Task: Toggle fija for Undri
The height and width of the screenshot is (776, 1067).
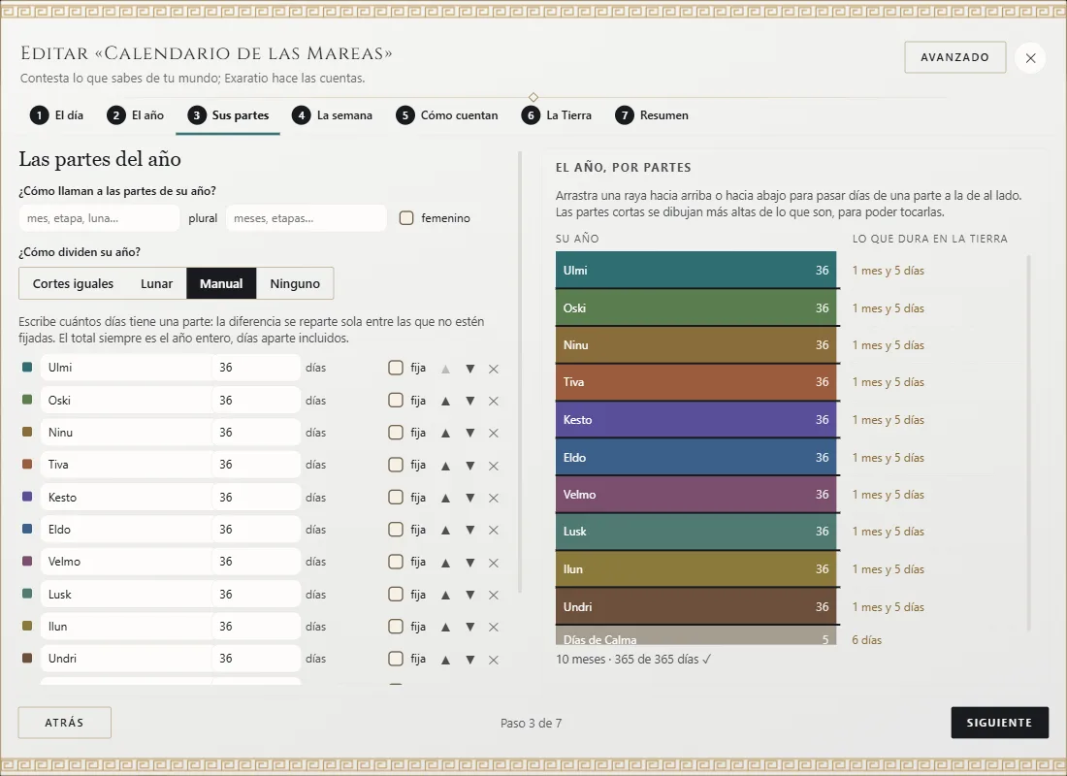Action: point(396,659)
